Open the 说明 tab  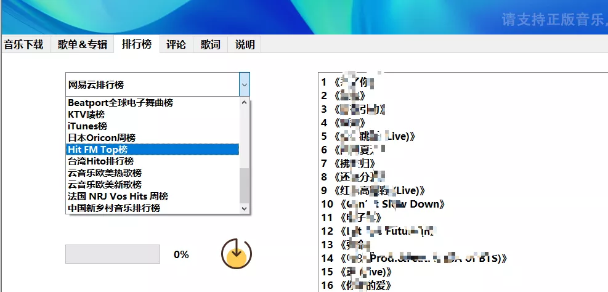[x=245, y=44]
